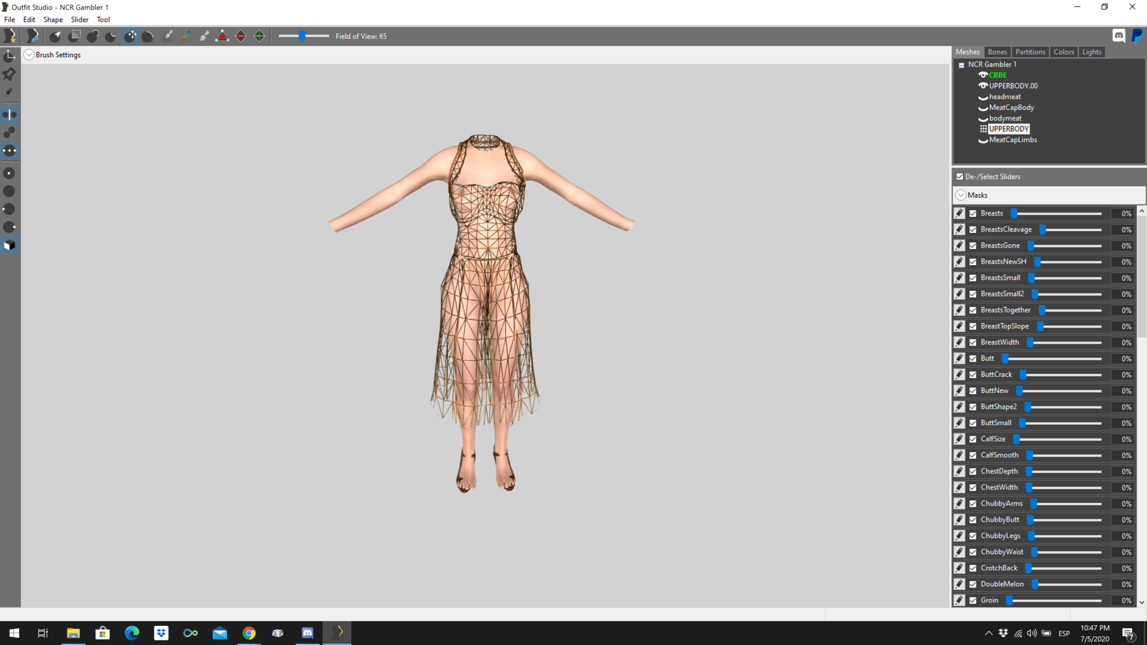Open the File menu

(x=10, y=20)
